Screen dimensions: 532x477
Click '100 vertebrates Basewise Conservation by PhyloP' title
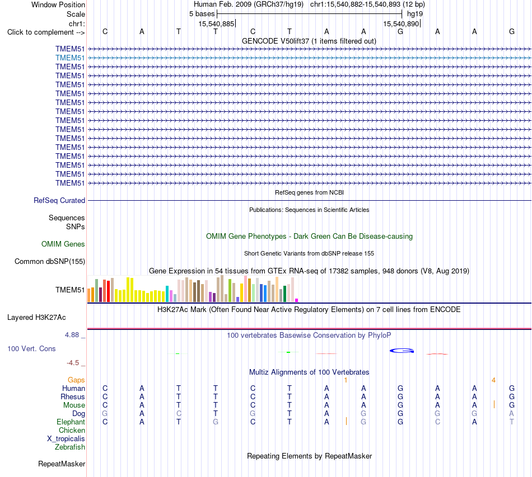pyautogui.click(x=309, y=336)
